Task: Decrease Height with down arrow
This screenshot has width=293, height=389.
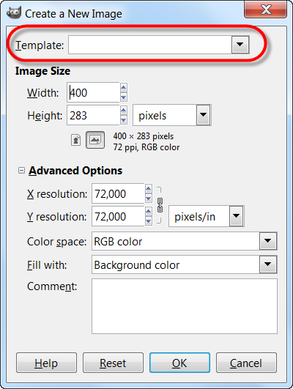Action: coord(124,120)
